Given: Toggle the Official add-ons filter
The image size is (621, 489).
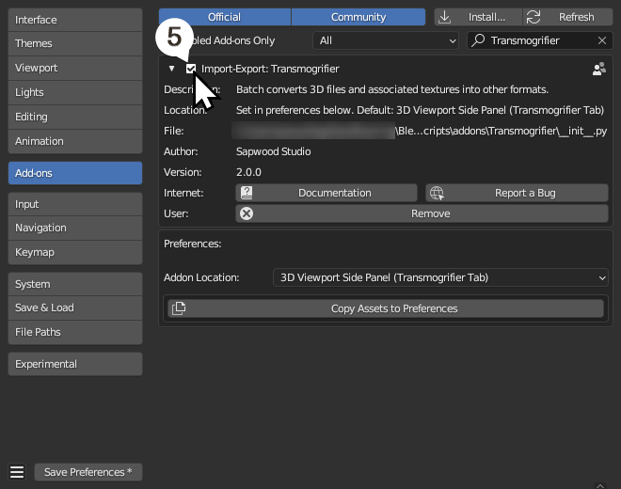Looking at the screenshot, I should [224, 17].
